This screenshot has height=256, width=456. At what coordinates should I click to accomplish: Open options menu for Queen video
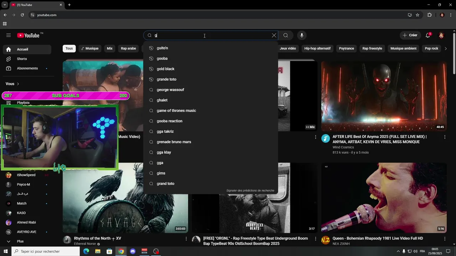click(x=445, y=239)
